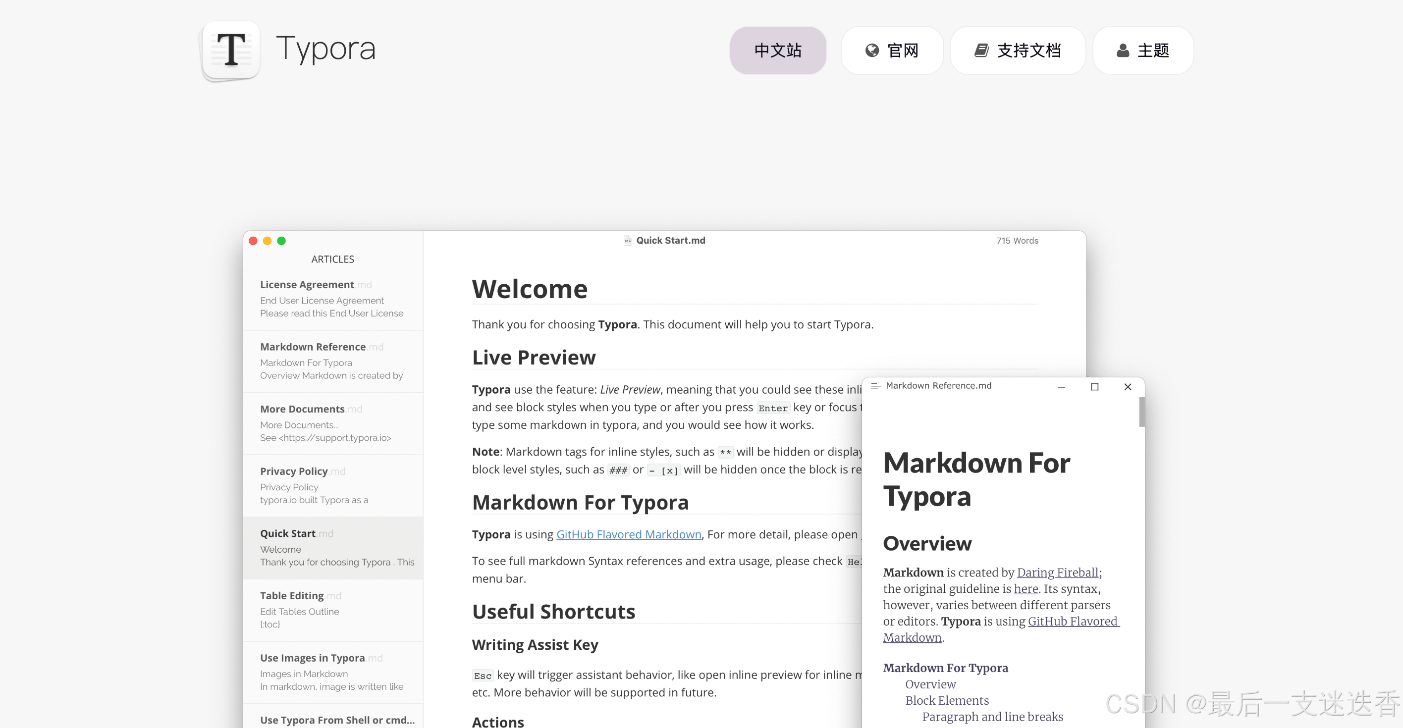Open the 主题 navigation button
The image size is (1403, 728).
1142,50
